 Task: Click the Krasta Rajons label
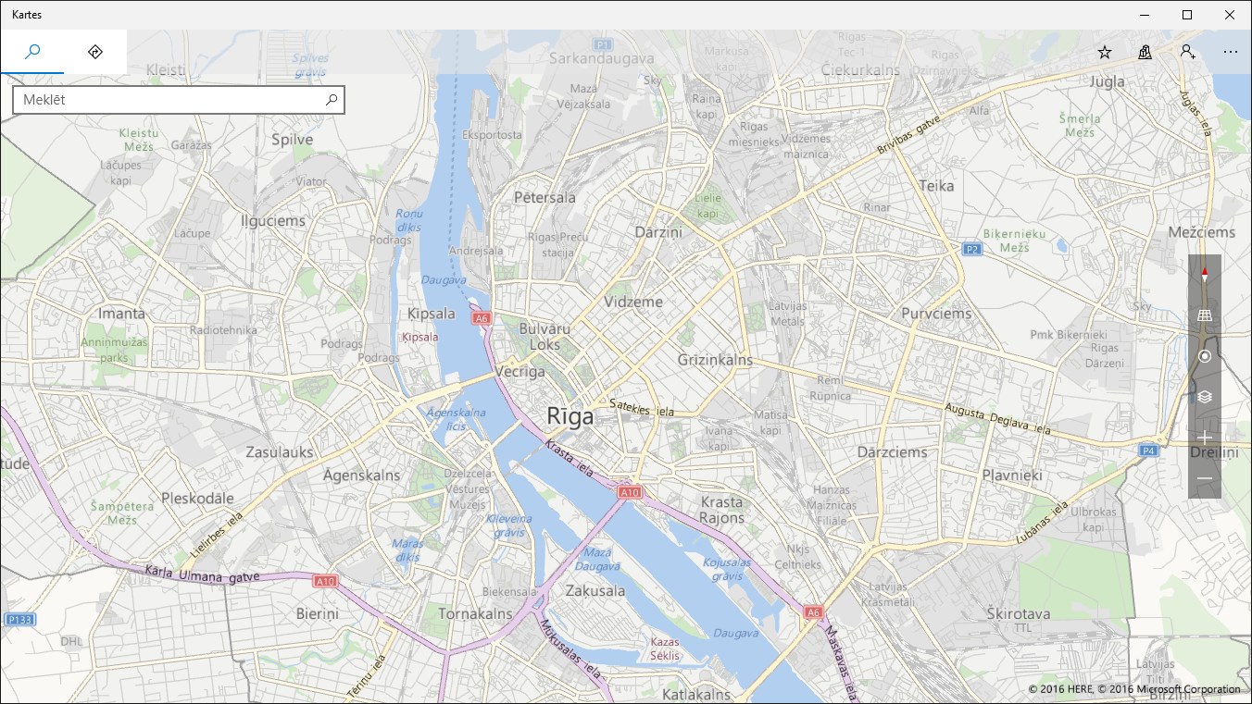pyautogui.click(x=721, y=511)
